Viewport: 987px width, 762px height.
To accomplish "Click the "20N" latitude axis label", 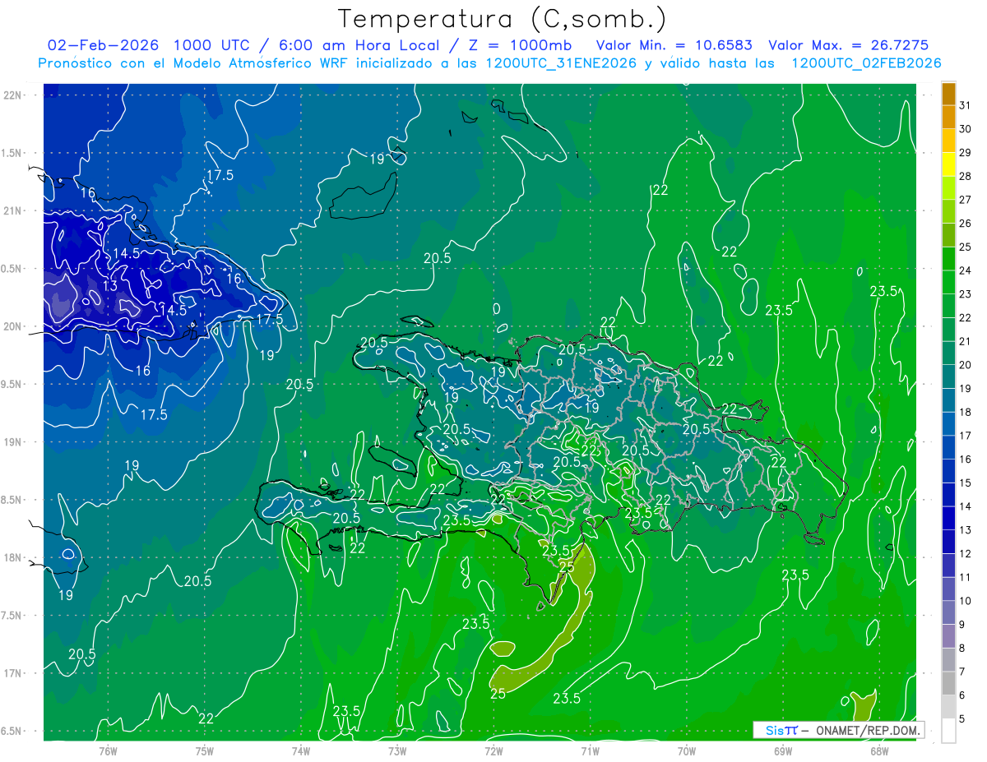I will pos(12,326).
